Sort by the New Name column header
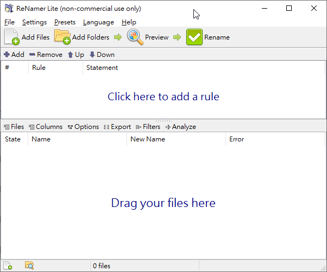The height and width of the screenshot is (272, 327). tap(176, 139)
